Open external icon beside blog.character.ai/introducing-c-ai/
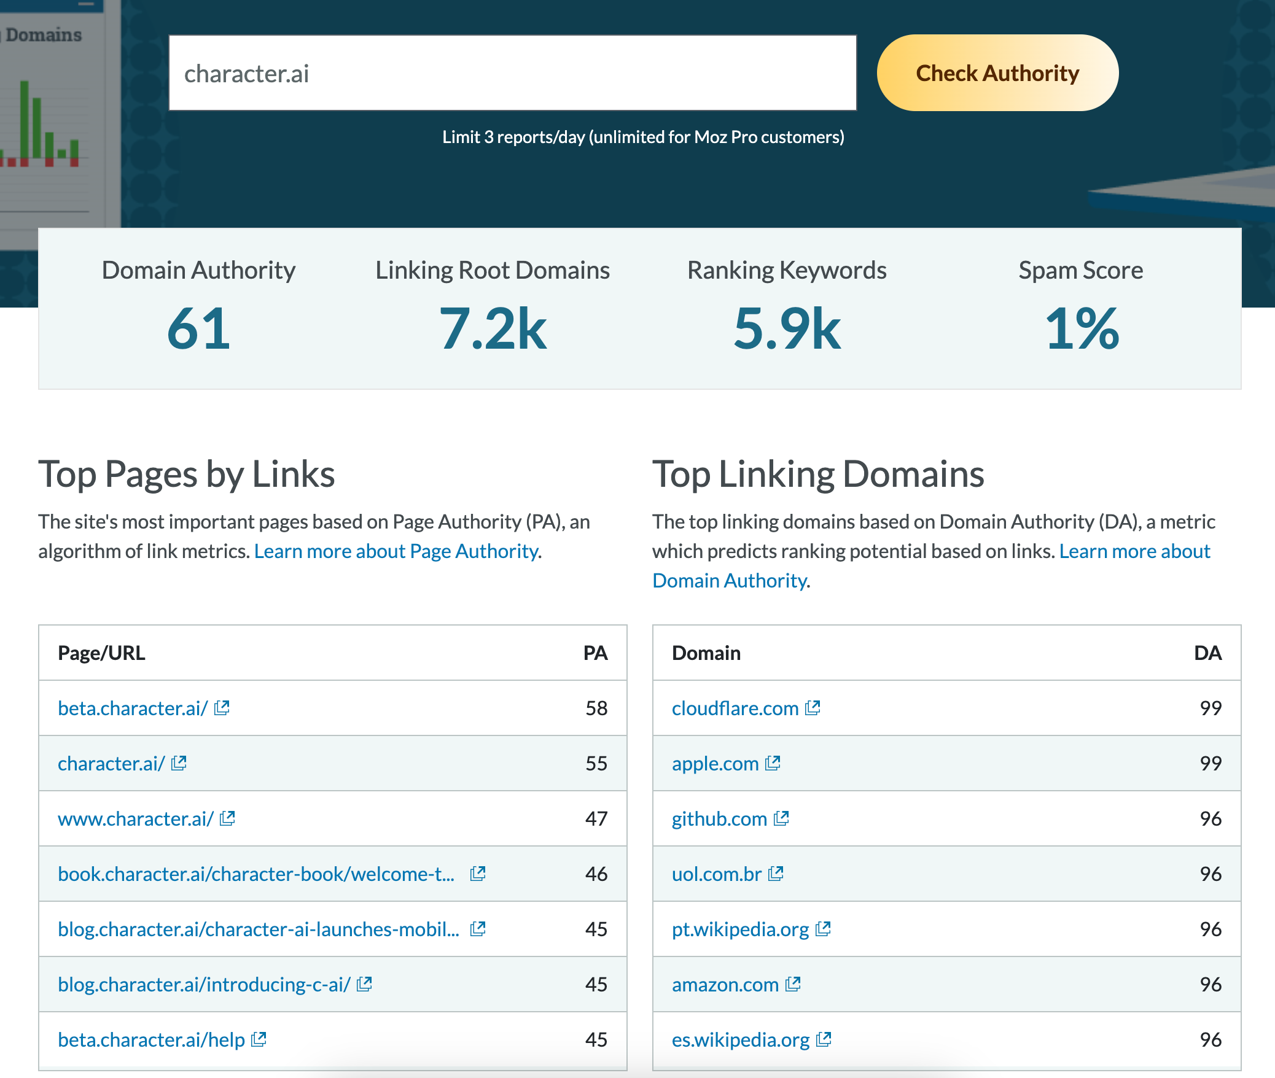This screenshot has height=1078, width=1275. point(364,984)
